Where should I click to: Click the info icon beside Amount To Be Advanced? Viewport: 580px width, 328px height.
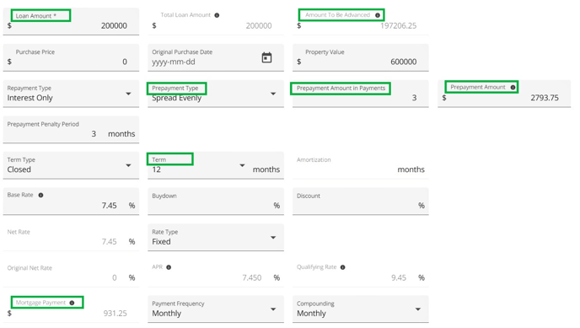(x=378, y=15)
